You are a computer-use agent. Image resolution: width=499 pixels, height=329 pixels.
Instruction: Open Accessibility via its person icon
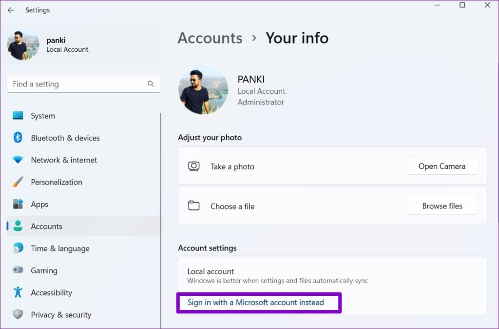pyautogui.click(x=18, y=292)
